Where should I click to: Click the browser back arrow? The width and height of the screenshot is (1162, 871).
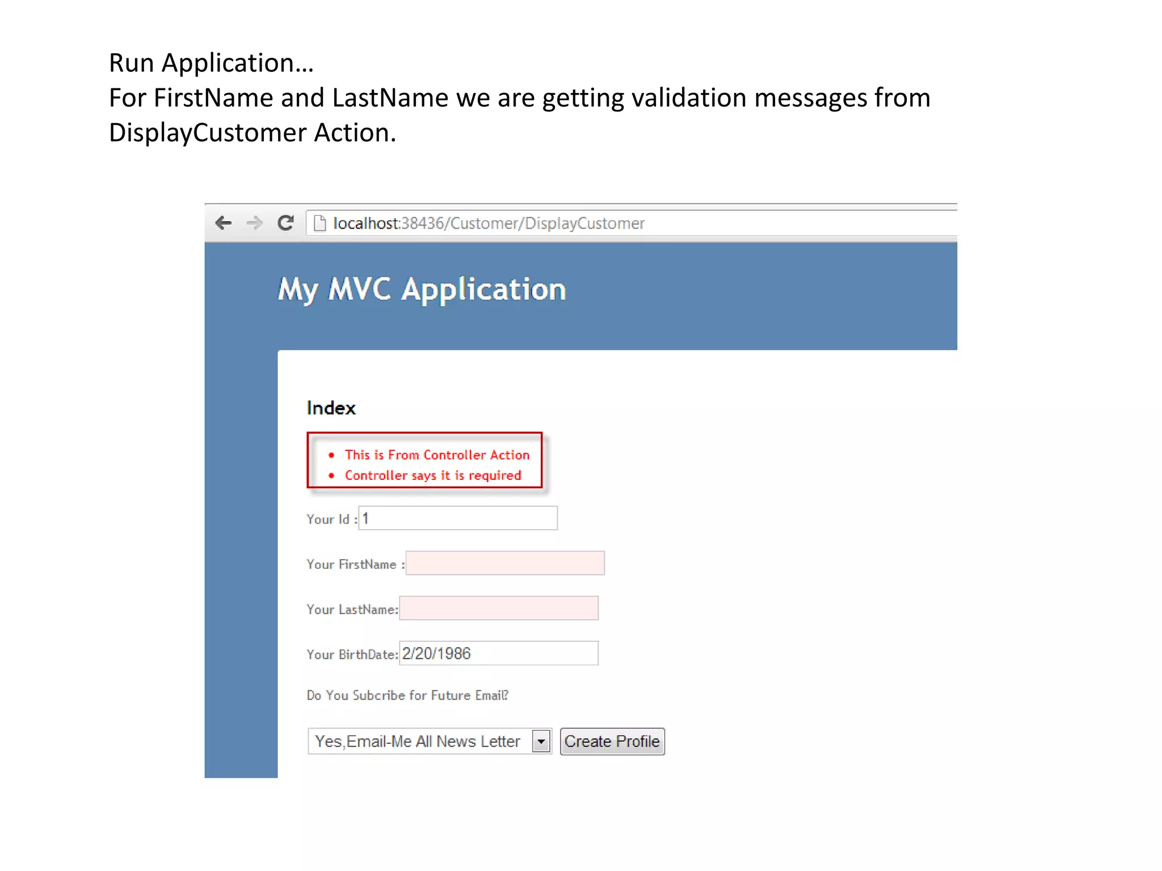coord(224,223)
